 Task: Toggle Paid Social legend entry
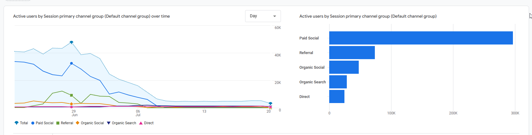[x=42, y=123]
